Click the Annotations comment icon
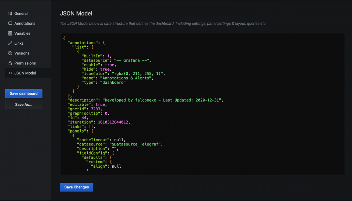Image resolution: width=352 pixels, height=201 pixels. pos(10,24)
